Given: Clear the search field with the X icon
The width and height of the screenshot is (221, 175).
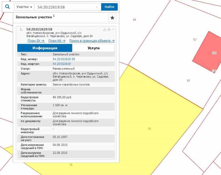Looking at the screenshot, I should click(x=97, y=7).
